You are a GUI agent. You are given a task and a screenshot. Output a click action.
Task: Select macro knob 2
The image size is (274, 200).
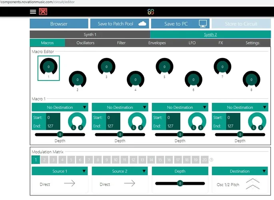coord(78,80)
